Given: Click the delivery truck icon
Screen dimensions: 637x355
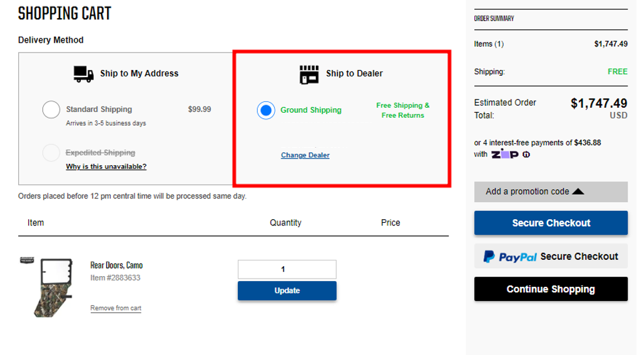Looking at the screenshot, I should (83, 74).
